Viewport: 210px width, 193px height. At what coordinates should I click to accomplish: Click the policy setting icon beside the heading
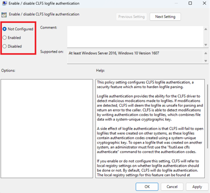4,15
